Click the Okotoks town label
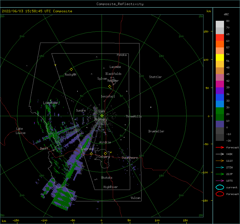 [107, 178]
